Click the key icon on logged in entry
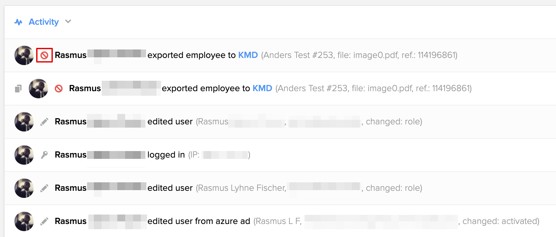Image resolution: width=556 pixels, height=237 pixels. [x=44, y=155]
